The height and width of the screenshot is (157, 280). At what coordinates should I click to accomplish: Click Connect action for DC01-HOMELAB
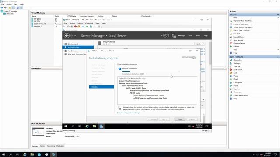[x=237, y=60]
